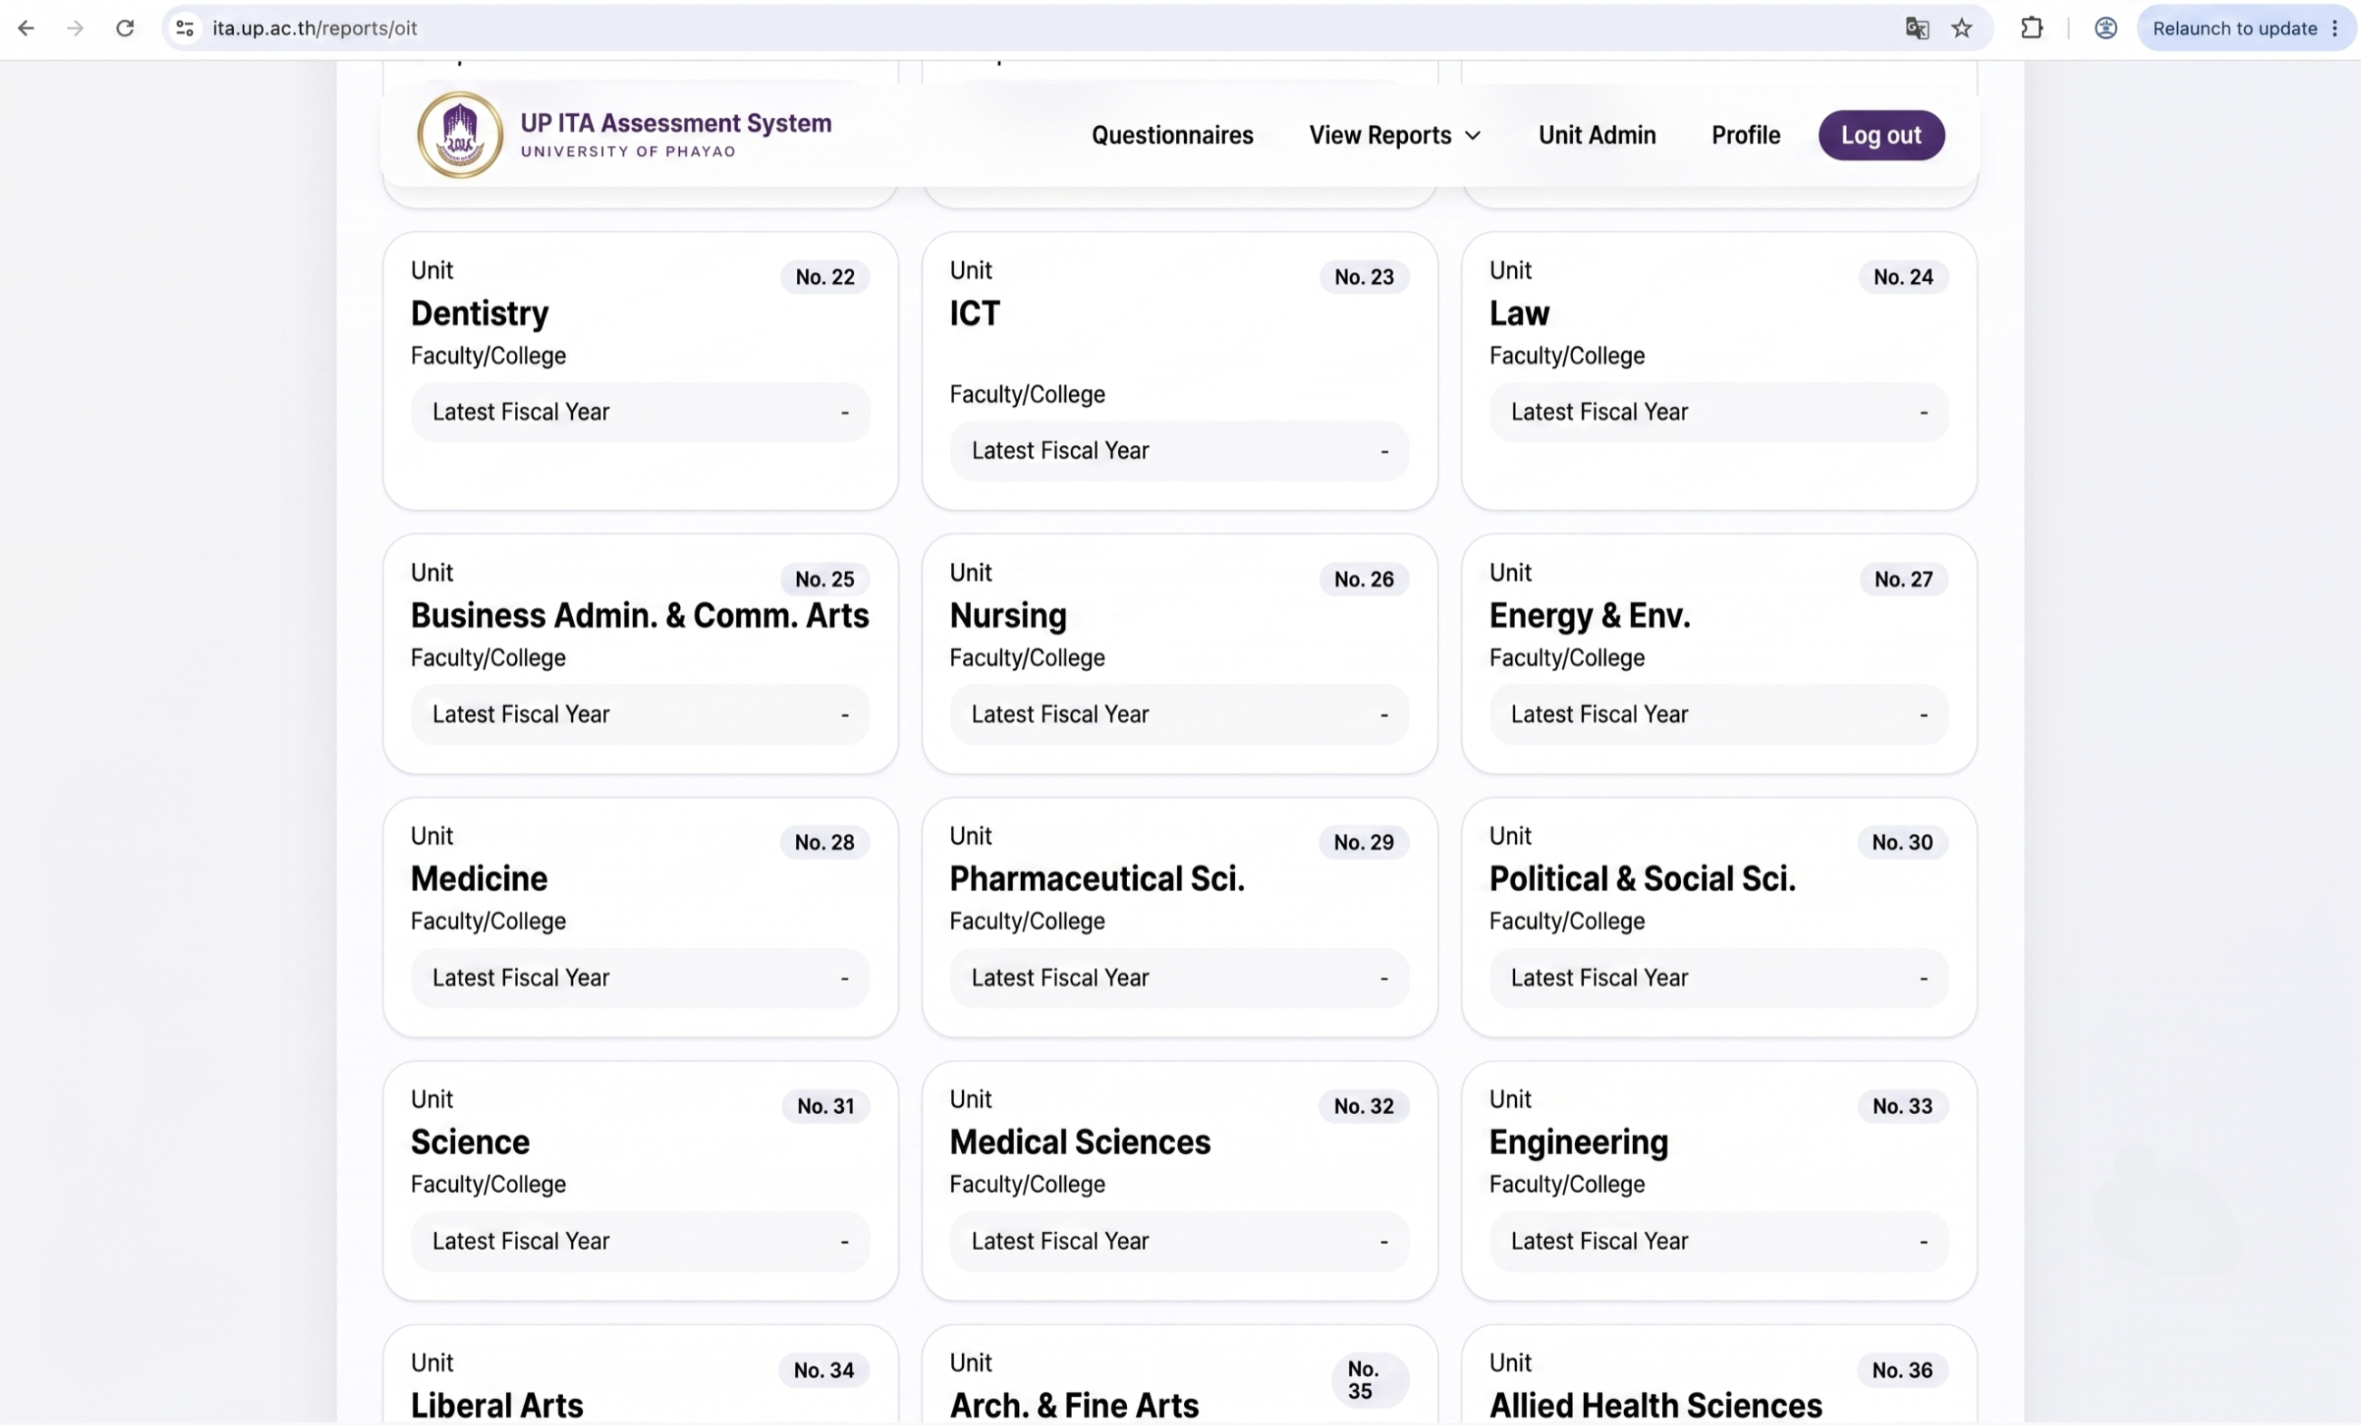Viewport: 2361px width, 1425px height.
Task: Click the No. 36 badge
Action: coord(1902,1371)
